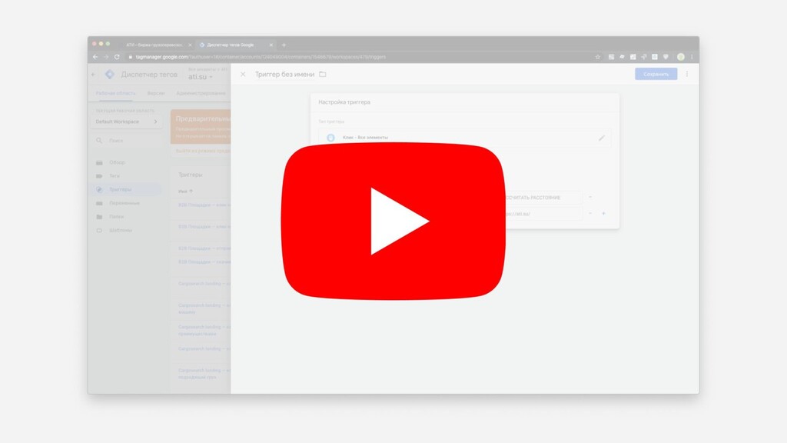Image resolution: width=787 pixels, height=443 pixels.
Task: Click the exit preview mode link in banner
Action: tap(203, 151)
